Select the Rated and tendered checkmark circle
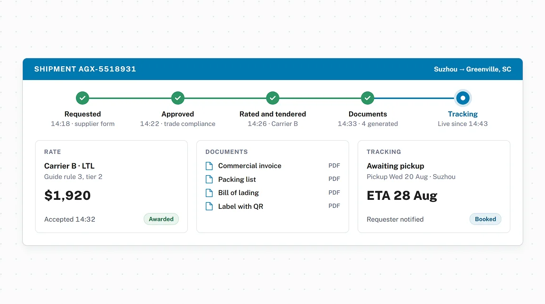 pos(272,98)
